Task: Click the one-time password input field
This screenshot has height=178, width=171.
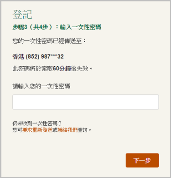Action: 86,102
